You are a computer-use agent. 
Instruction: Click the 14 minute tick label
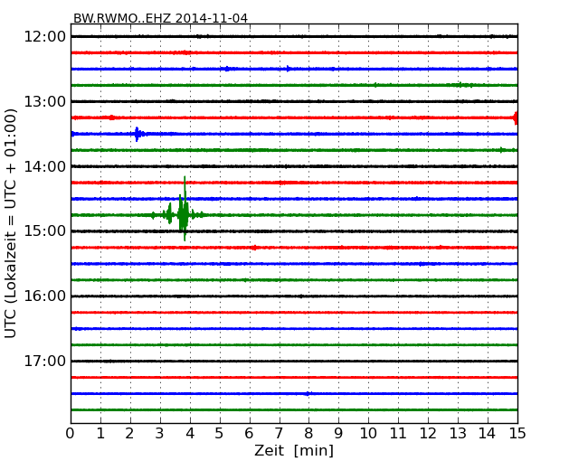487,434
